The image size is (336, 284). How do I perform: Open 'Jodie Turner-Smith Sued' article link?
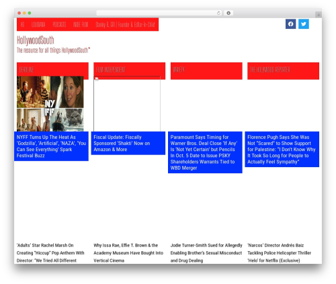click(206, 253)
